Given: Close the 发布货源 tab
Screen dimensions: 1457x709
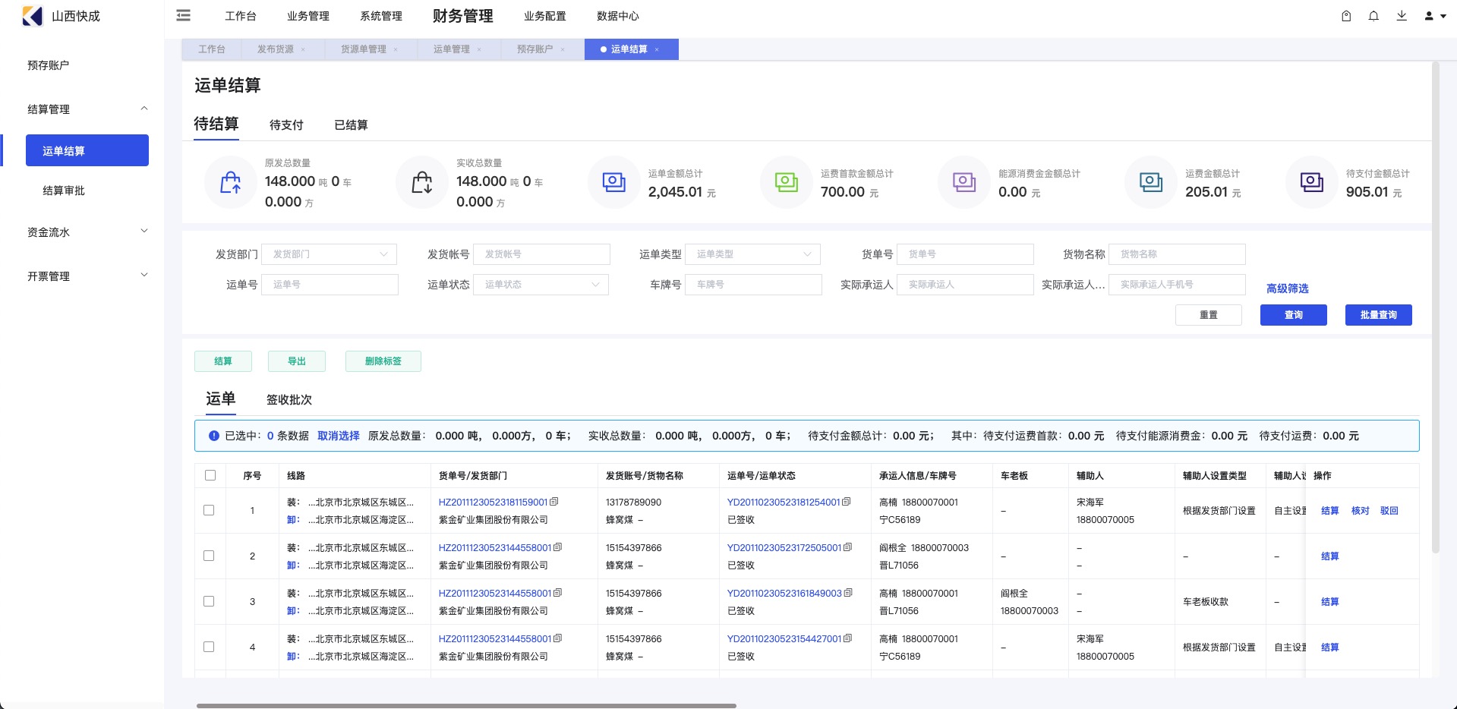Looking at the screenshot, I should pos(303,49).
